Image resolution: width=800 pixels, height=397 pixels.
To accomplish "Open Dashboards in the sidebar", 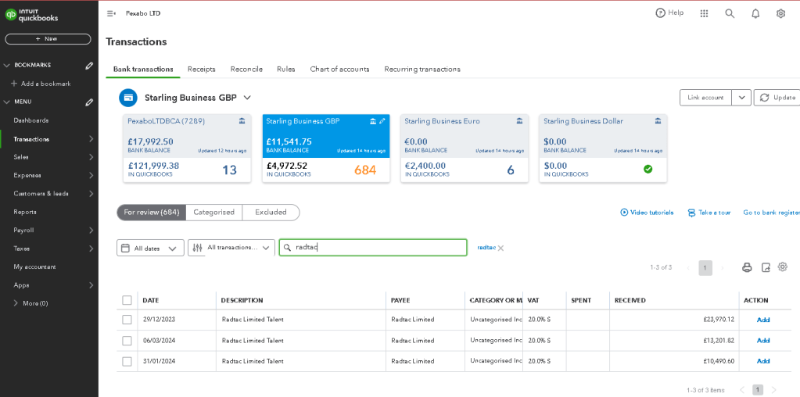I will [x=31, y=121].
